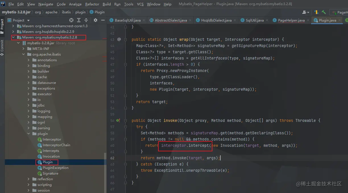Switch to SqlUtil.java tab

pos(254,20)
